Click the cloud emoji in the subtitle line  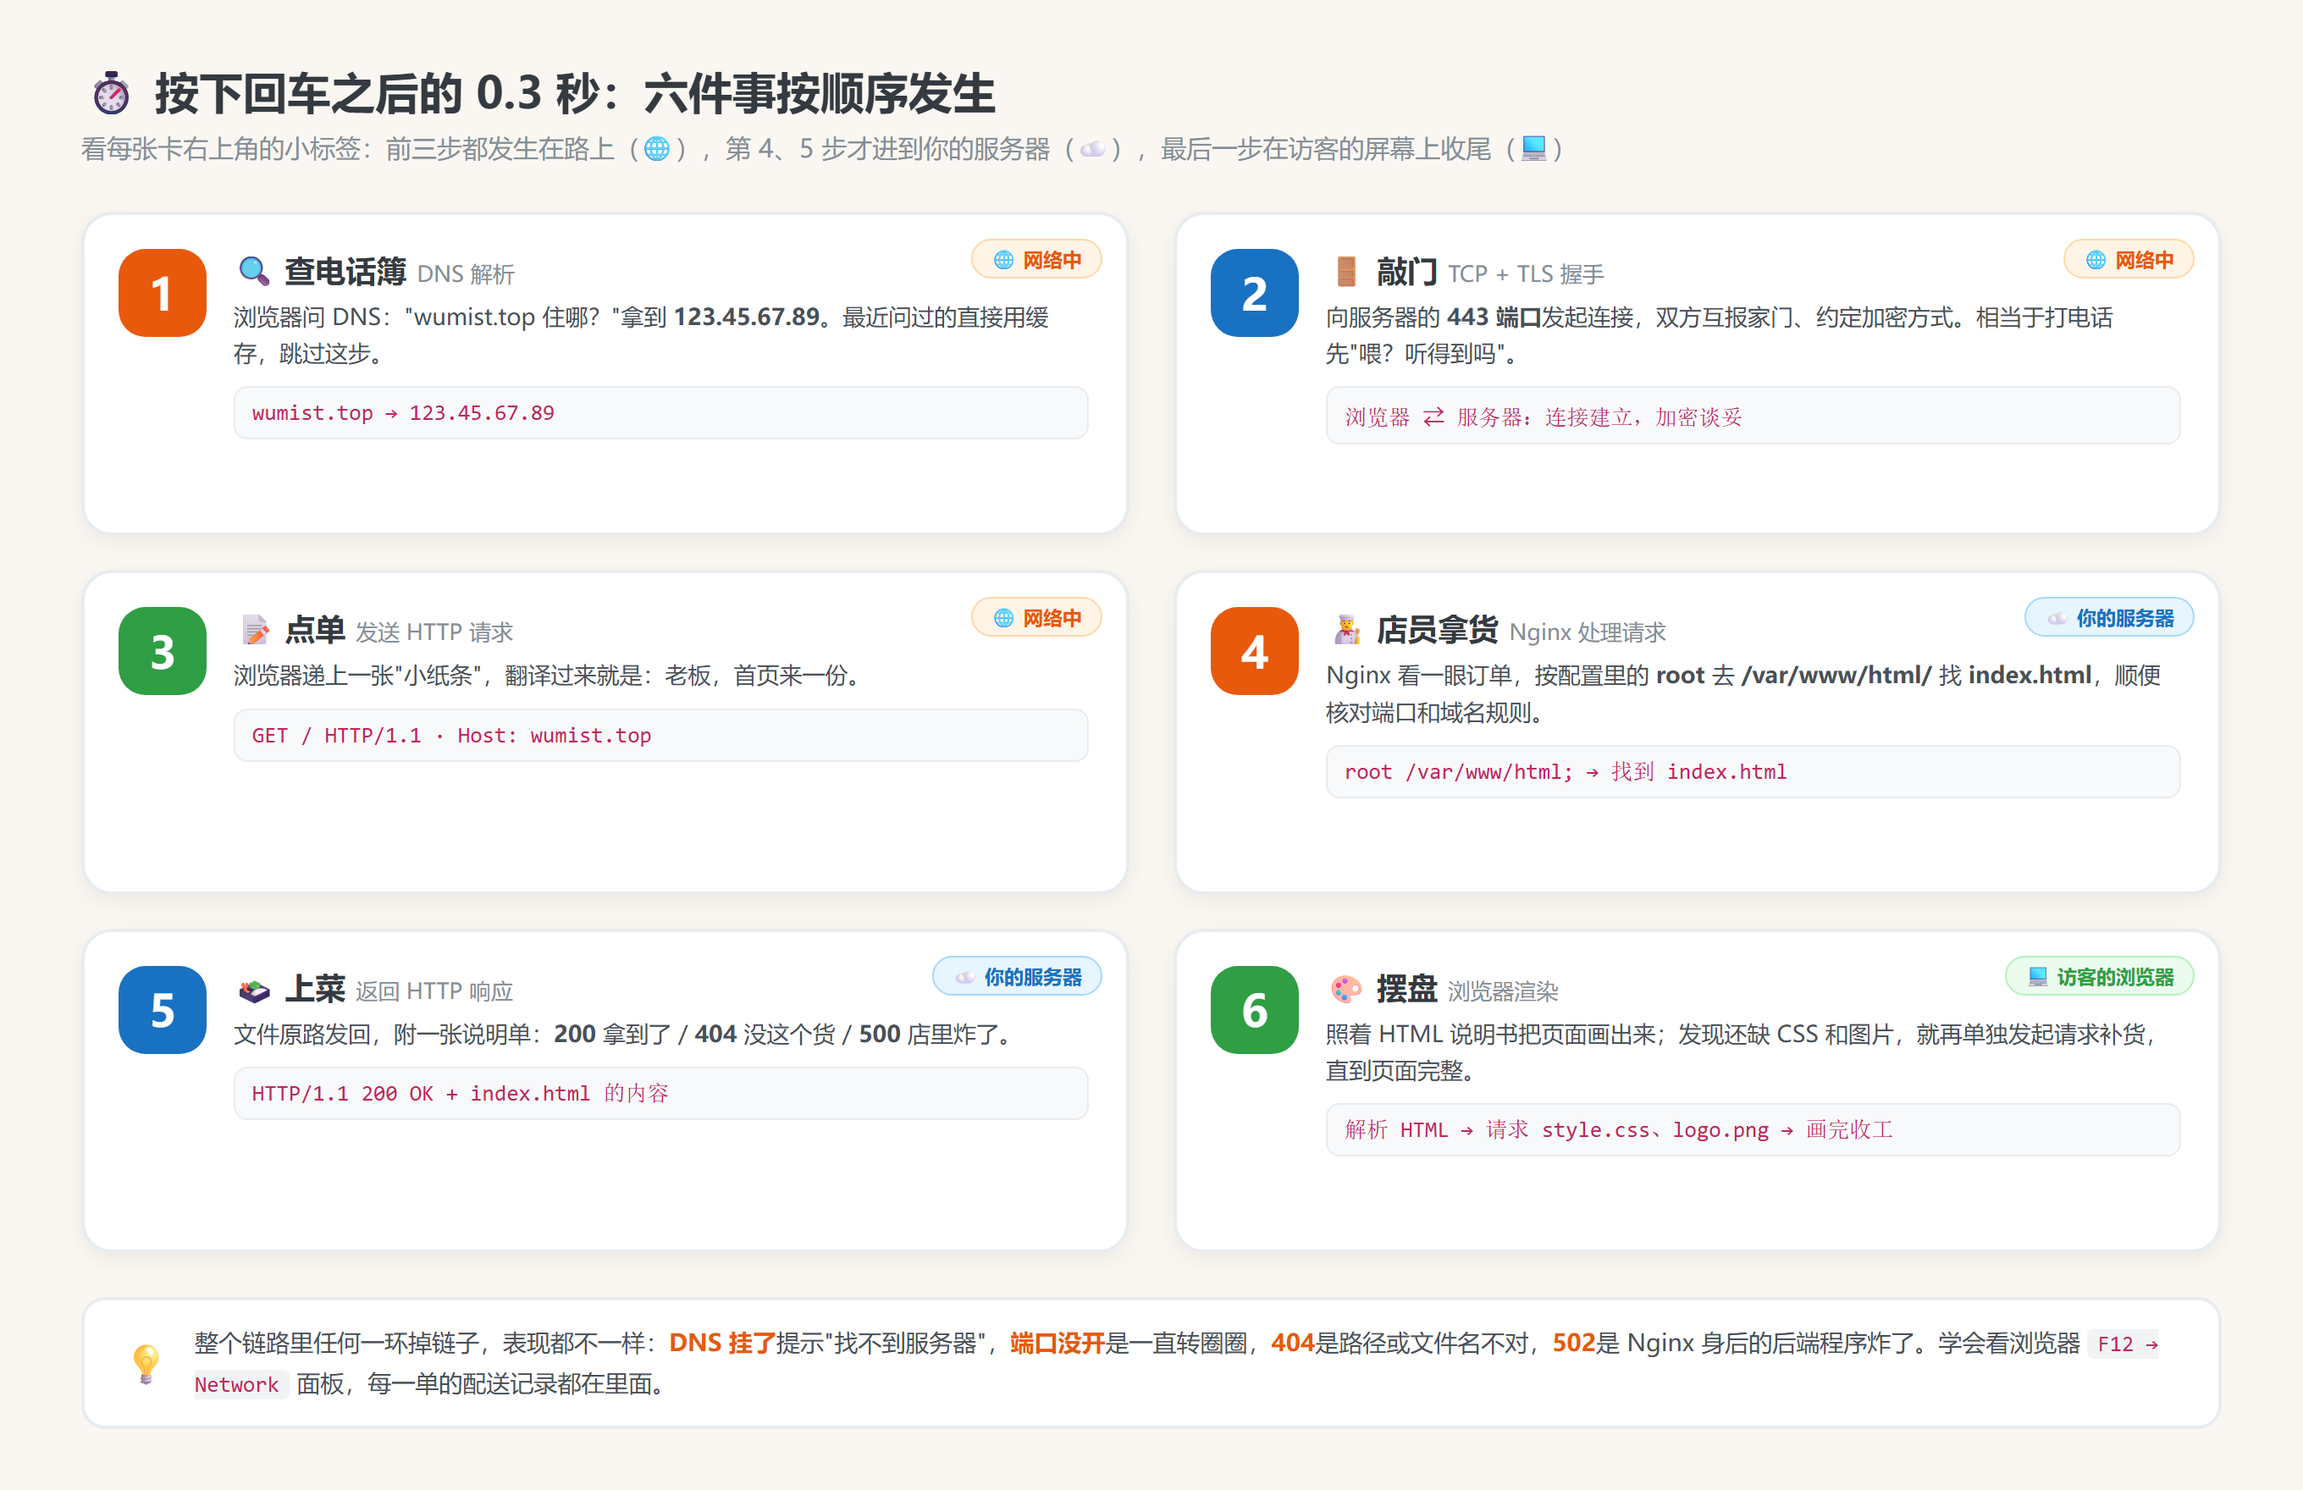pyautogui.click(x=1092, y=149)
